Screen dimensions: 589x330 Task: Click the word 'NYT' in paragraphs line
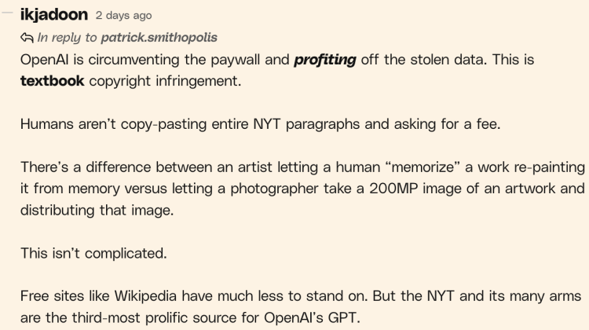pos(267,124)
